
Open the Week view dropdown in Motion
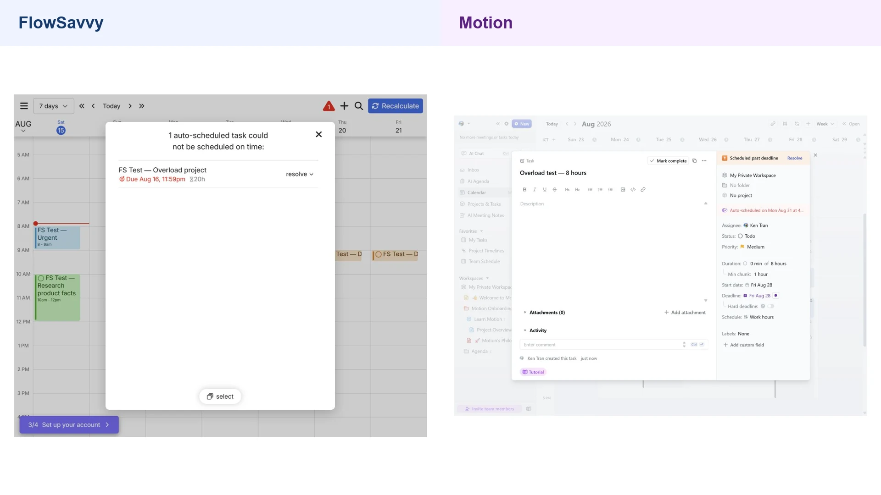(825, 124)
